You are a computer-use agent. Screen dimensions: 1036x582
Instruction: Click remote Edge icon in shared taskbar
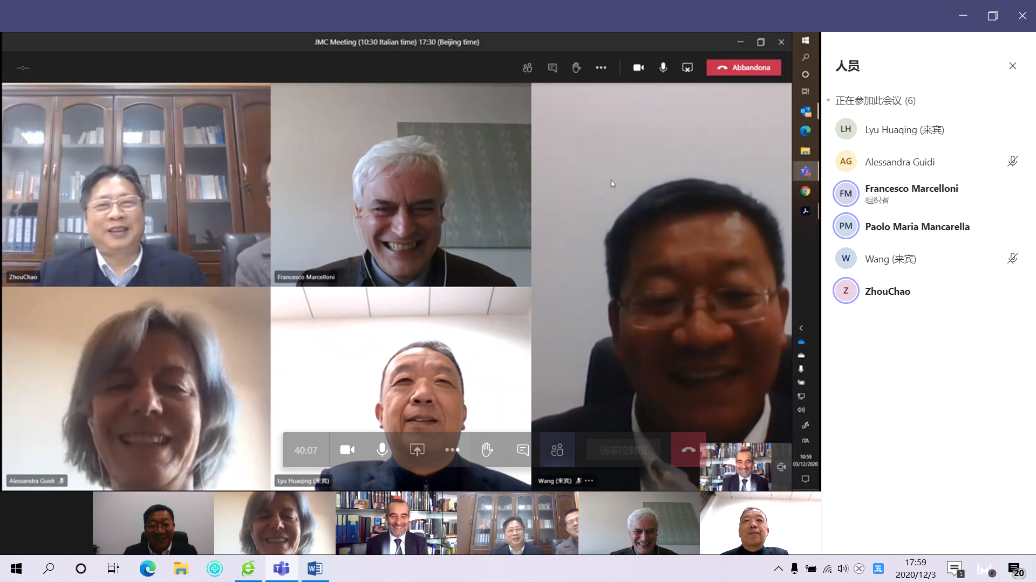(x=806, y=131)
